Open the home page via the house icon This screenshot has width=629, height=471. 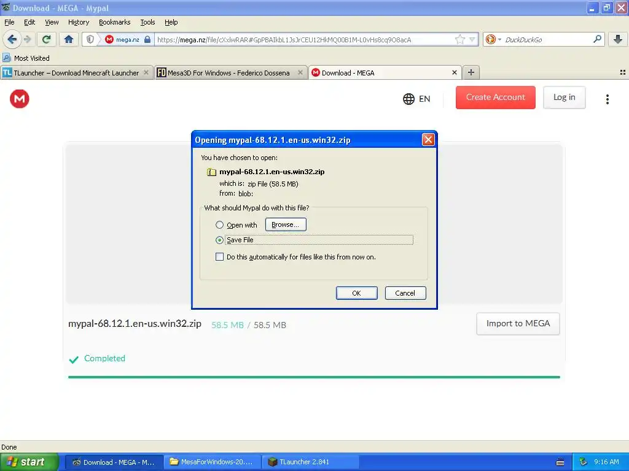[69, 39]
